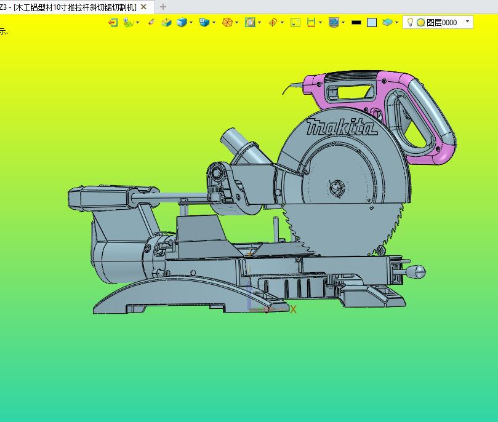498x422 pixels.
Task: Toggle the yellow circle layer status icon
Action: click(x=421, y=23)
